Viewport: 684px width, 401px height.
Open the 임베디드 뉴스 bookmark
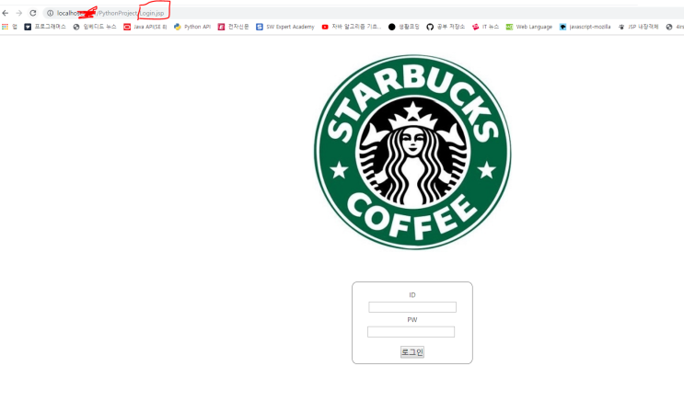95,27
